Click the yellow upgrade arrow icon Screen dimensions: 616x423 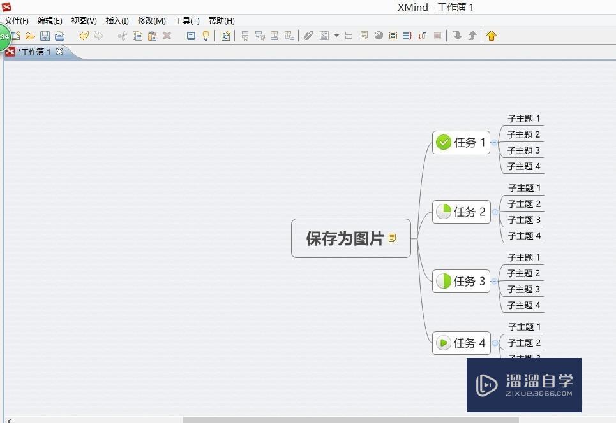click(491, 36)
